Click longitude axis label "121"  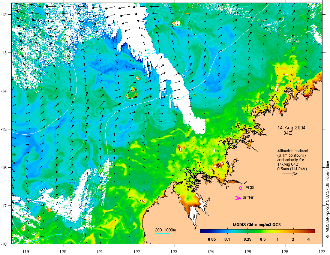100,251
